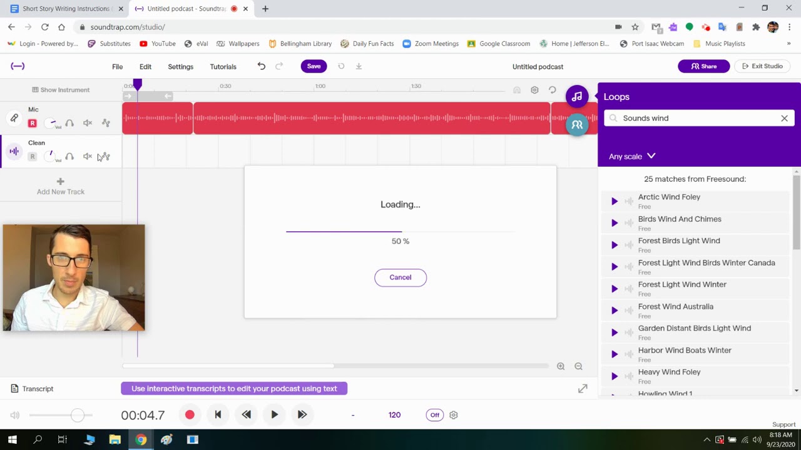
Task: Open the Transcript panel
Action: 32,389
